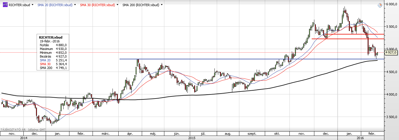Click the Minimum 4 852,0 row

tap(53, 52)
